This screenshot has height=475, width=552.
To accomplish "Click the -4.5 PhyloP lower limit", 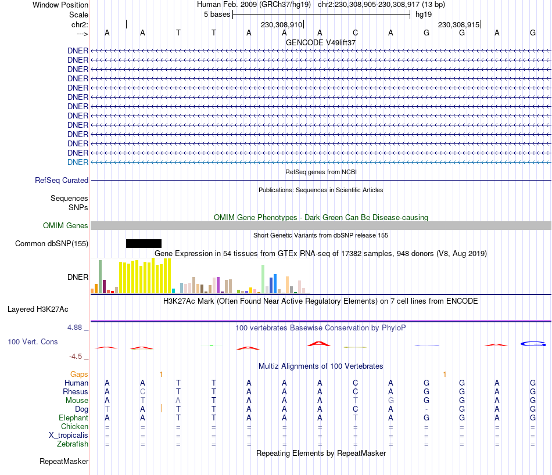I will pyautogui.click(x=76, y=357).
